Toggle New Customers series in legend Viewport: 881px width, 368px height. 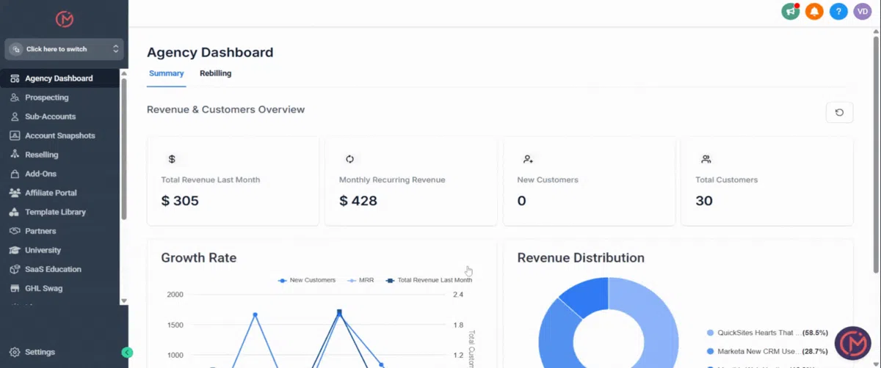coord(307,280)
